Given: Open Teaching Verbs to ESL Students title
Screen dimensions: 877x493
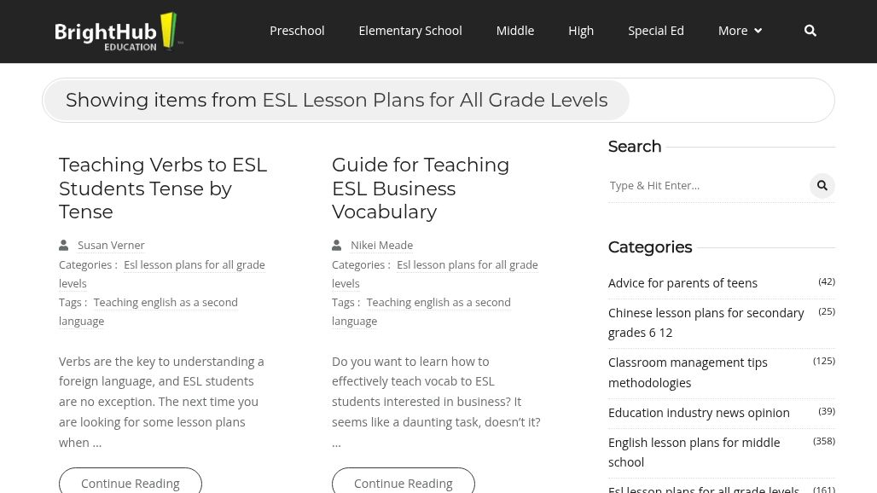Looking at the screenshot, I should point(163,188).
